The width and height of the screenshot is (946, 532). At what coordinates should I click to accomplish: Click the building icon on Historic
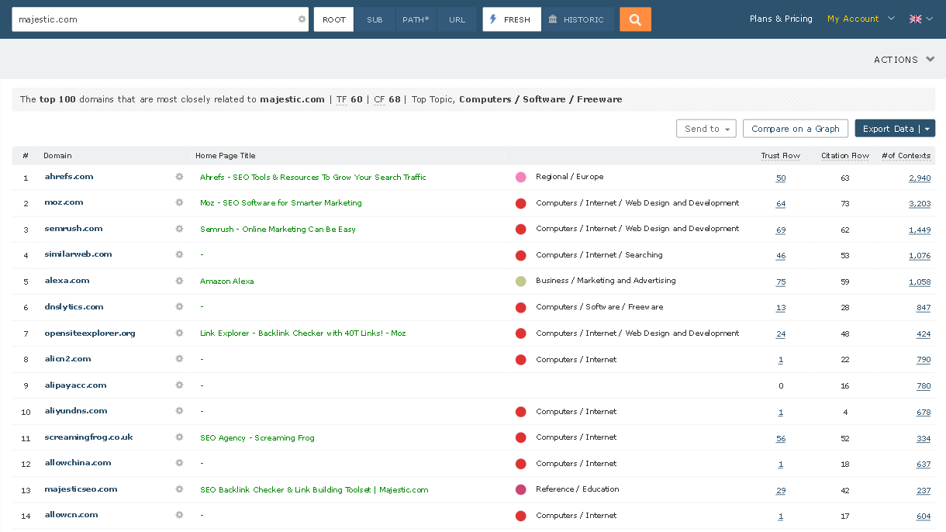coord(551,18)
